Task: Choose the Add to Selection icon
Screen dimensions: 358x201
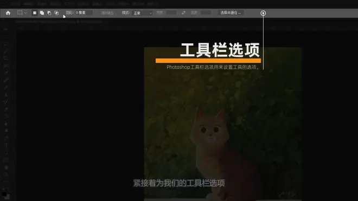Action: pos(42,13)
